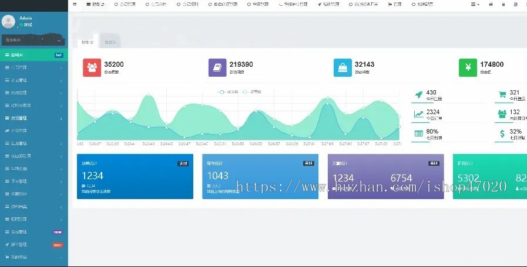Switch to the greyed second tab above statistics
The image size is (527, 267).
[x=110, y=42]
